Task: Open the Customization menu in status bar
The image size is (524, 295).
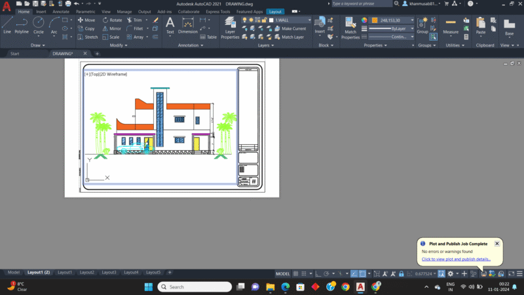Action: (519, 273)
